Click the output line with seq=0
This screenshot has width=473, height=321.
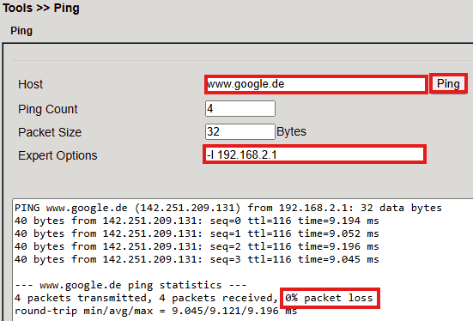click(197, 221)
